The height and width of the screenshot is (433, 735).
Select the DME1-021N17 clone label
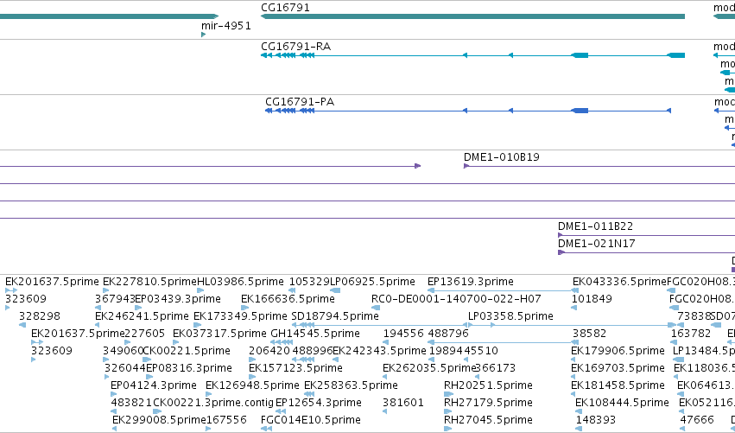click(596, 244)
